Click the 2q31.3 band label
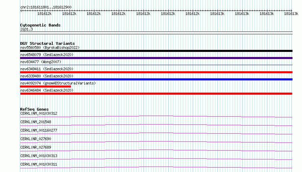 26,29
